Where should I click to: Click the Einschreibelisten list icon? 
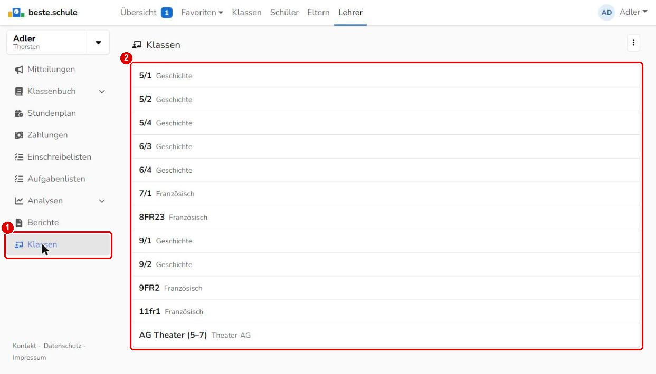pos(19,157)
